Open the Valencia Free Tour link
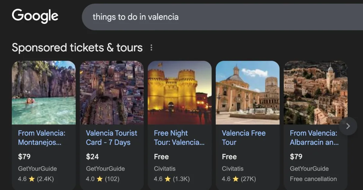This screenshot has height=190, width=363. coord(244,138)
